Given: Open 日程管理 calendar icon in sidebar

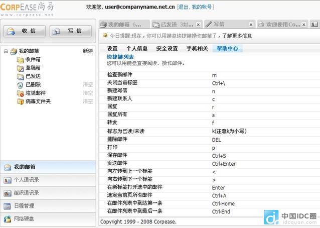Looking at the screenshot, I should pyautogui.click(x=8, y=206).
